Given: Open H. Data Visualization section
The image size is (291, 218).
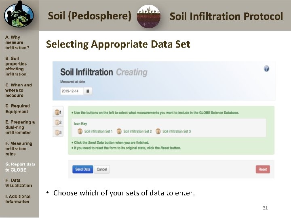Looking at the screenshot, I should pos(19,183).
